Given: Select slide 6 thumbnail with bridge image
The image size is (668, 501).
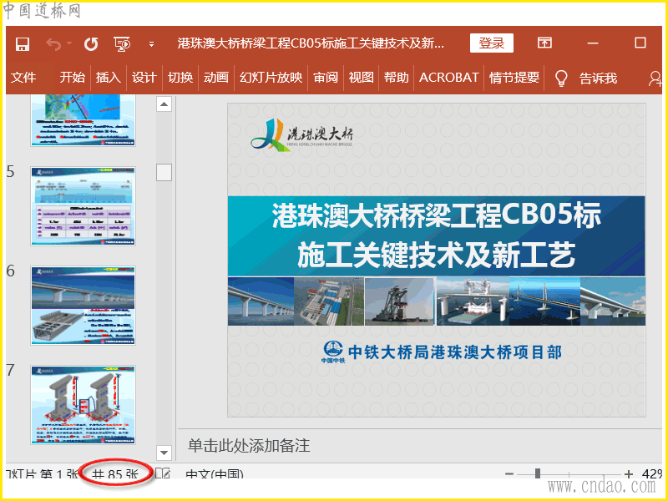Looking at the screenshot, I should pyautogui.click(x=83, y=306).
